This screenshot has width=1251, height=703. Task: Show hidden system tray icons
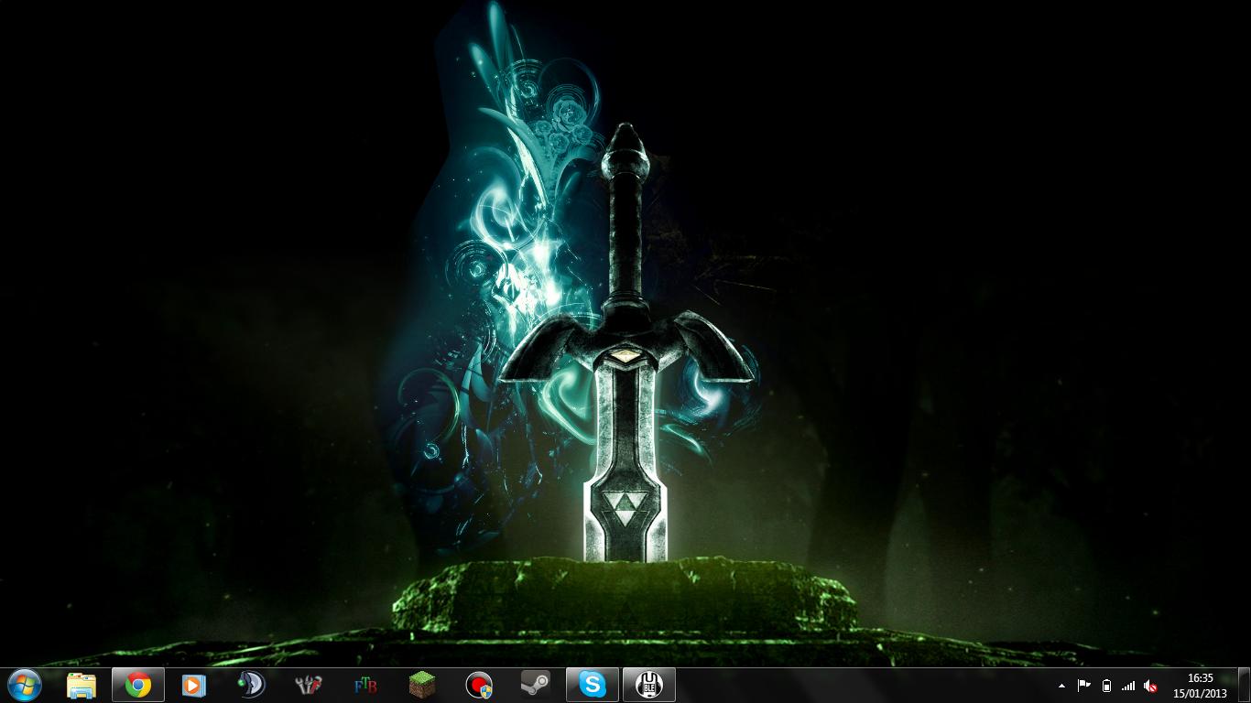(1061, 686)
